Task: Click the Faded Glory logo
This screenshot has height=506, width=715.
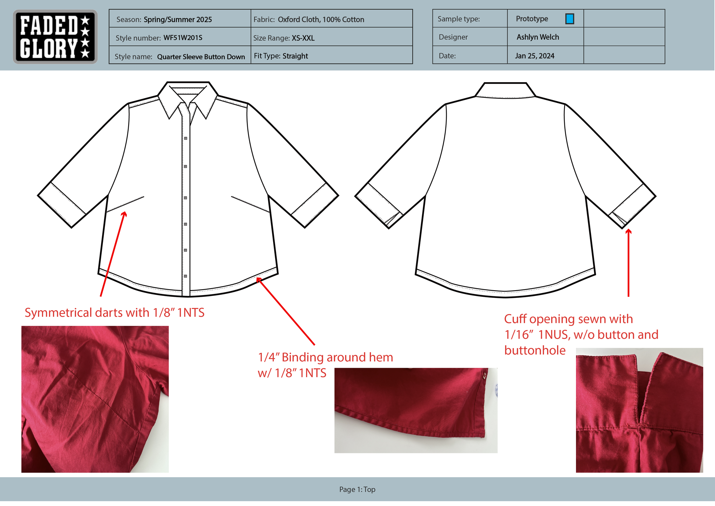Action: [x=55, y=37]
